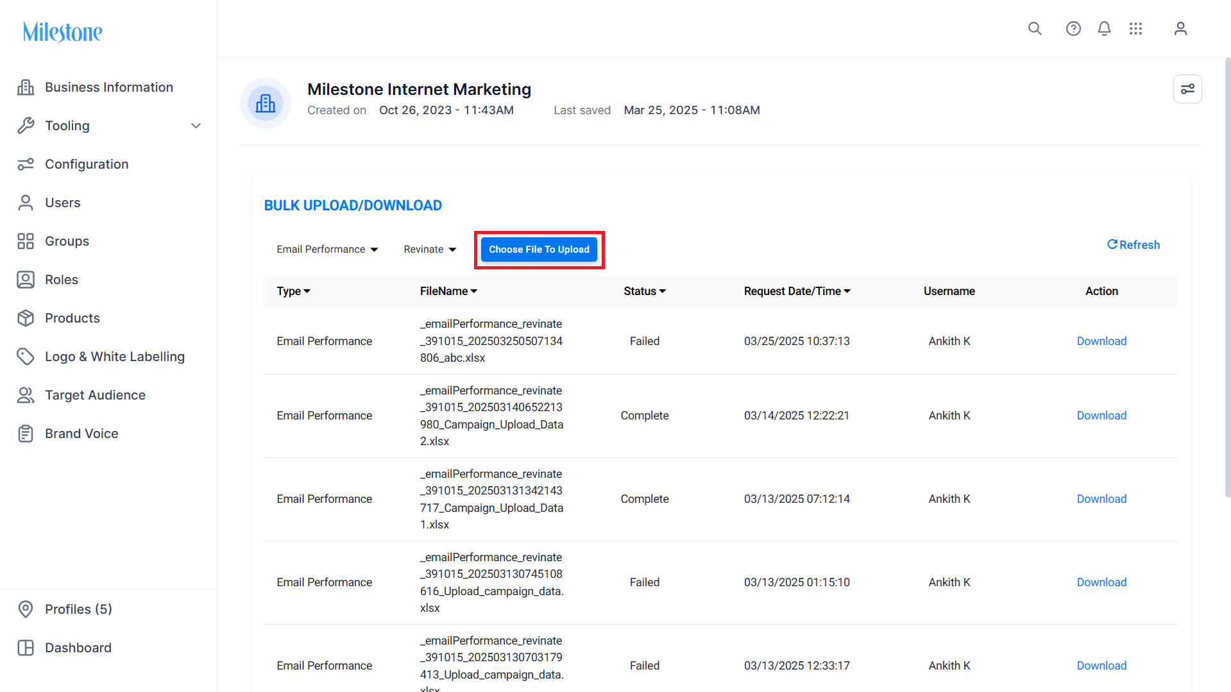This screenshot has height=692, width=1231.
Task: Go to Target Audience
Action: 95,395
